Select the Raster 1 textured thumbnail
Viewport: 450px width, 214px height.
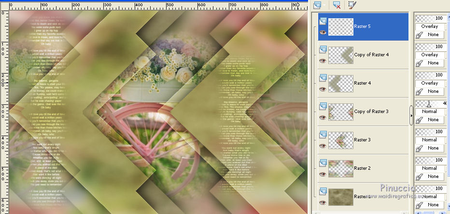341,197
